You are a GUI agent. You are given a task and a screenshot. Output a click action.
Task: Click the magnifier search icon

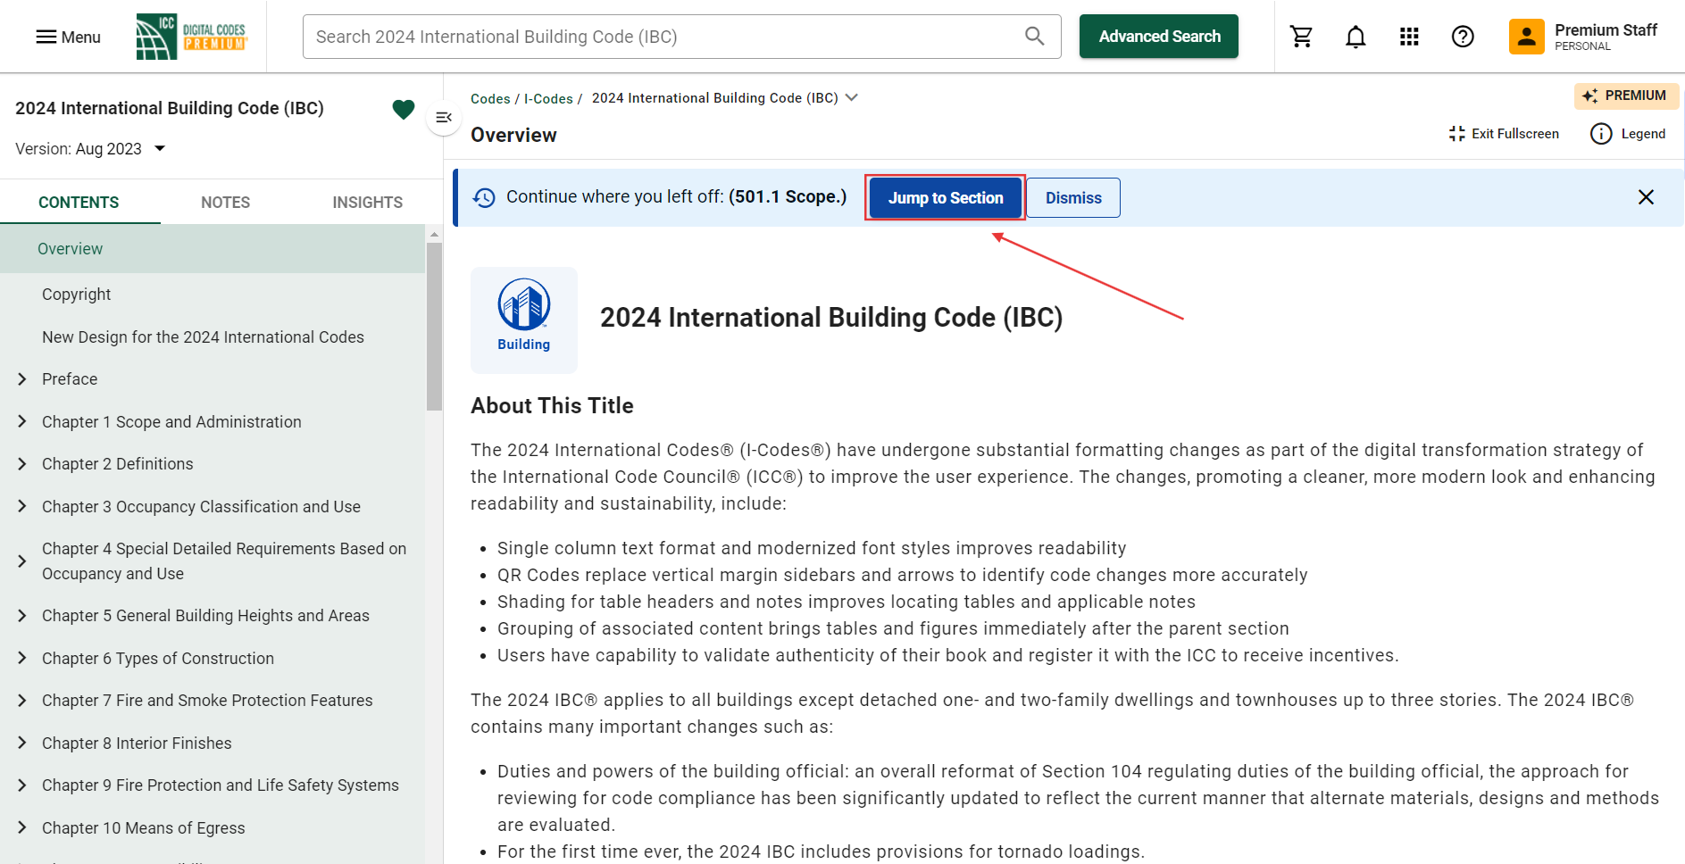pos(1034,37)
